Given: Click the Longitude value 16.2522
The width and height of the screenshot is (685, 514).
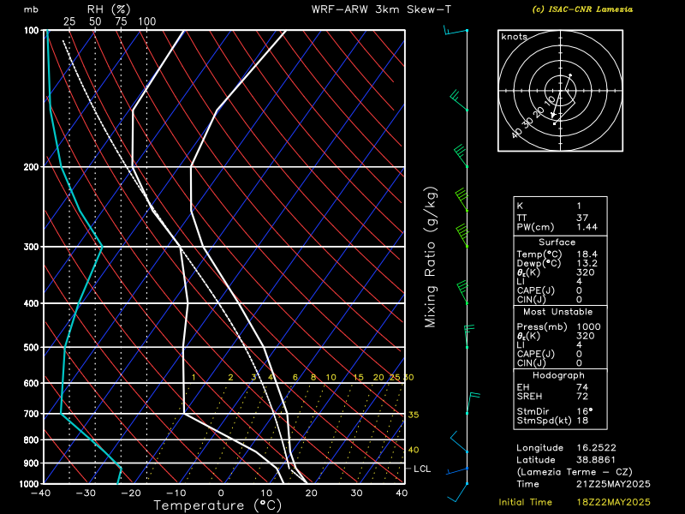Looking at the screenshot, I should point(596,447).
